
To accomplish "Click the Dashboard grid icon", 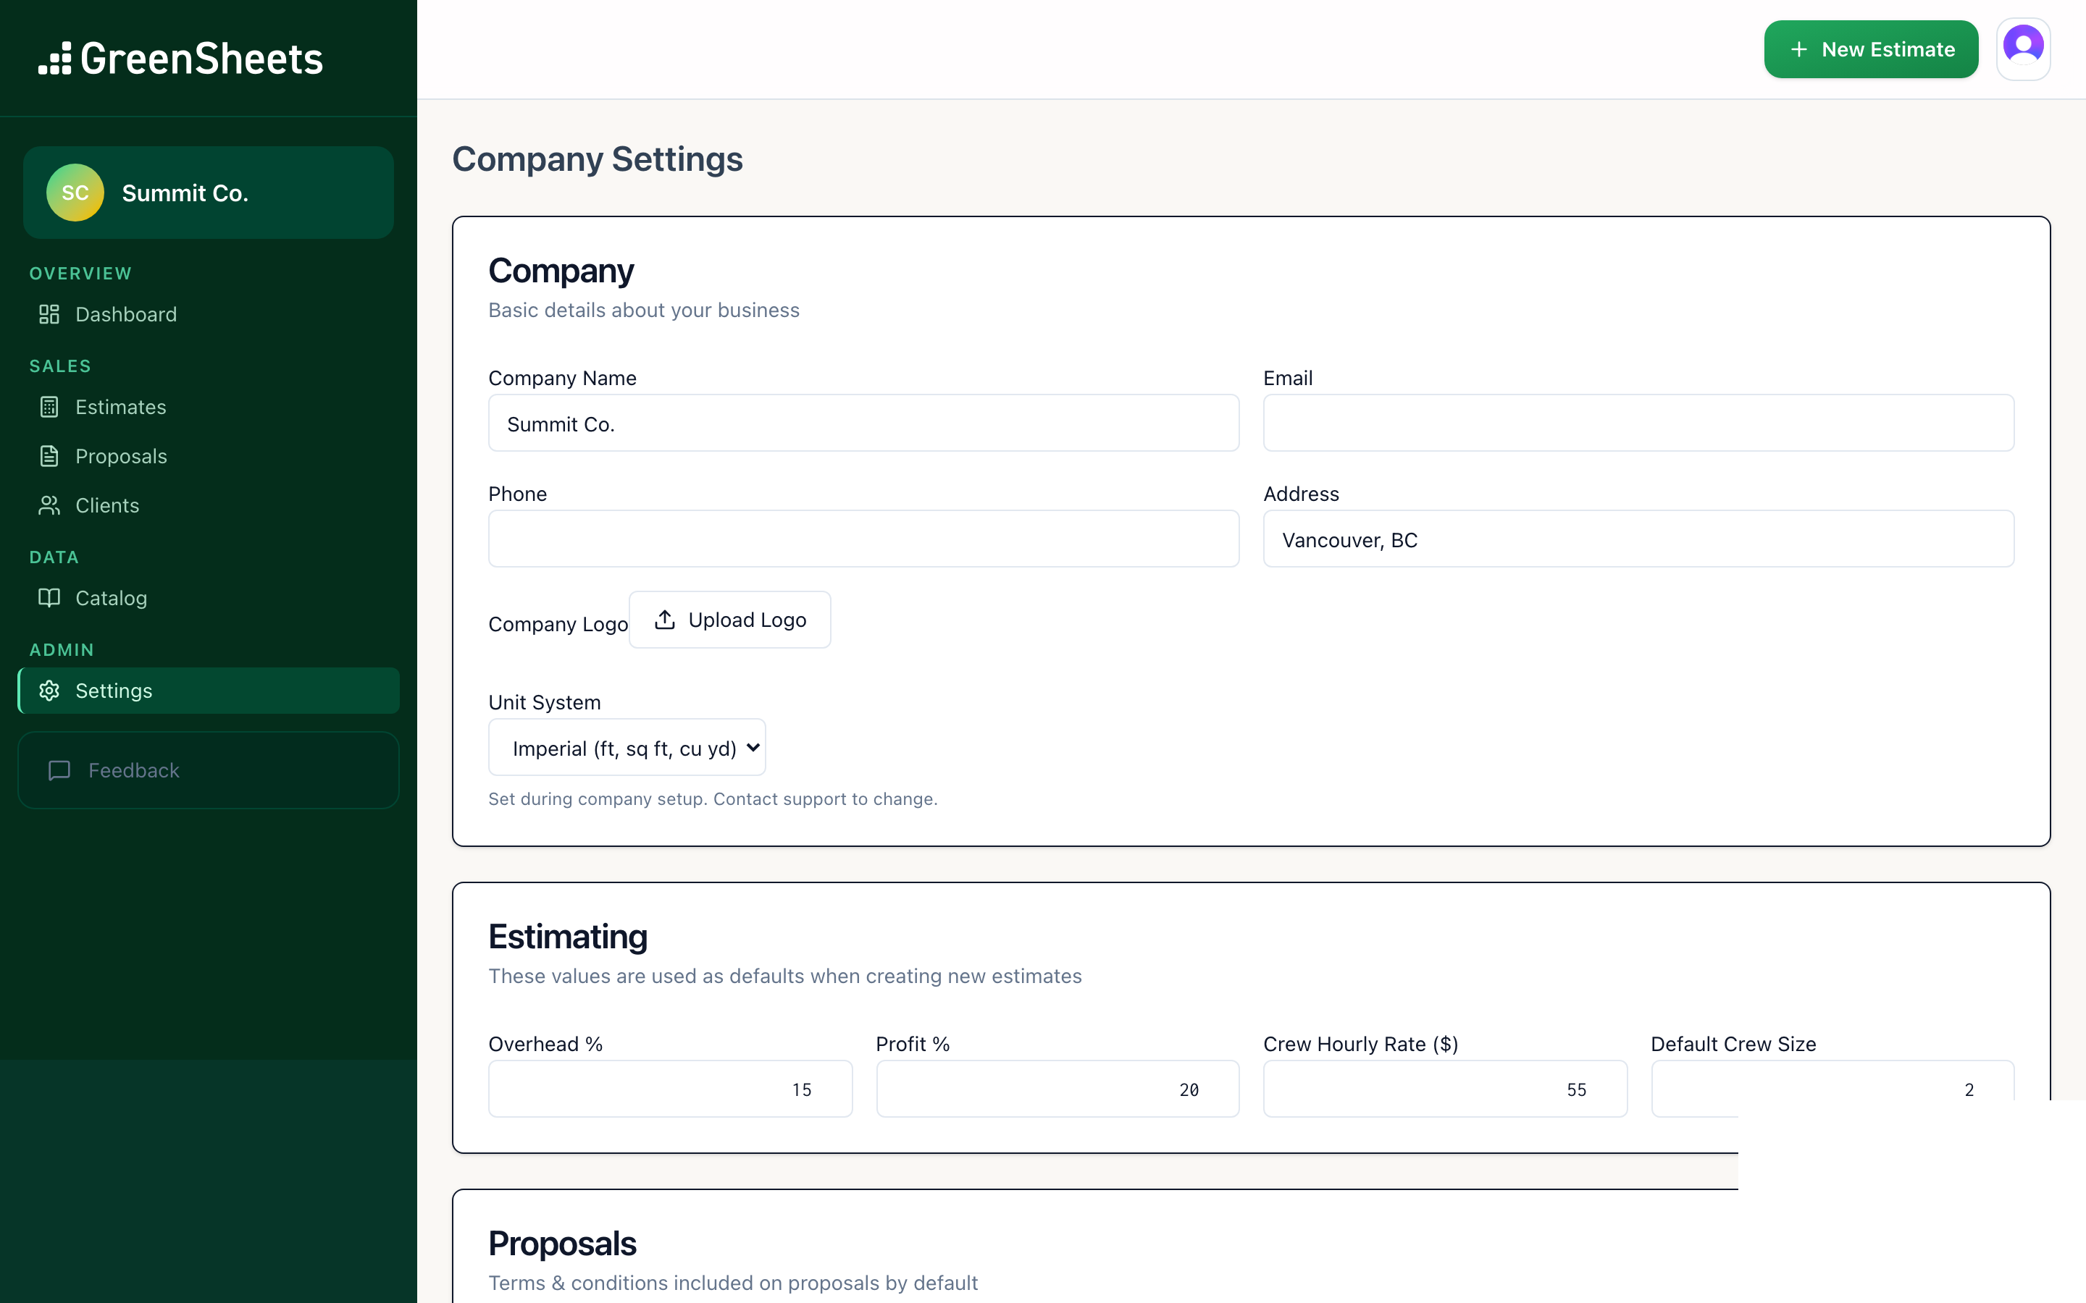I will (49, 315).
